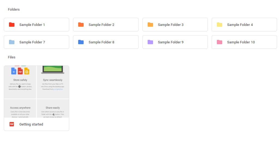Pick the Sample Folder 9 label
The height and width of the screenshot is (143, 280).
click(171, 42)
